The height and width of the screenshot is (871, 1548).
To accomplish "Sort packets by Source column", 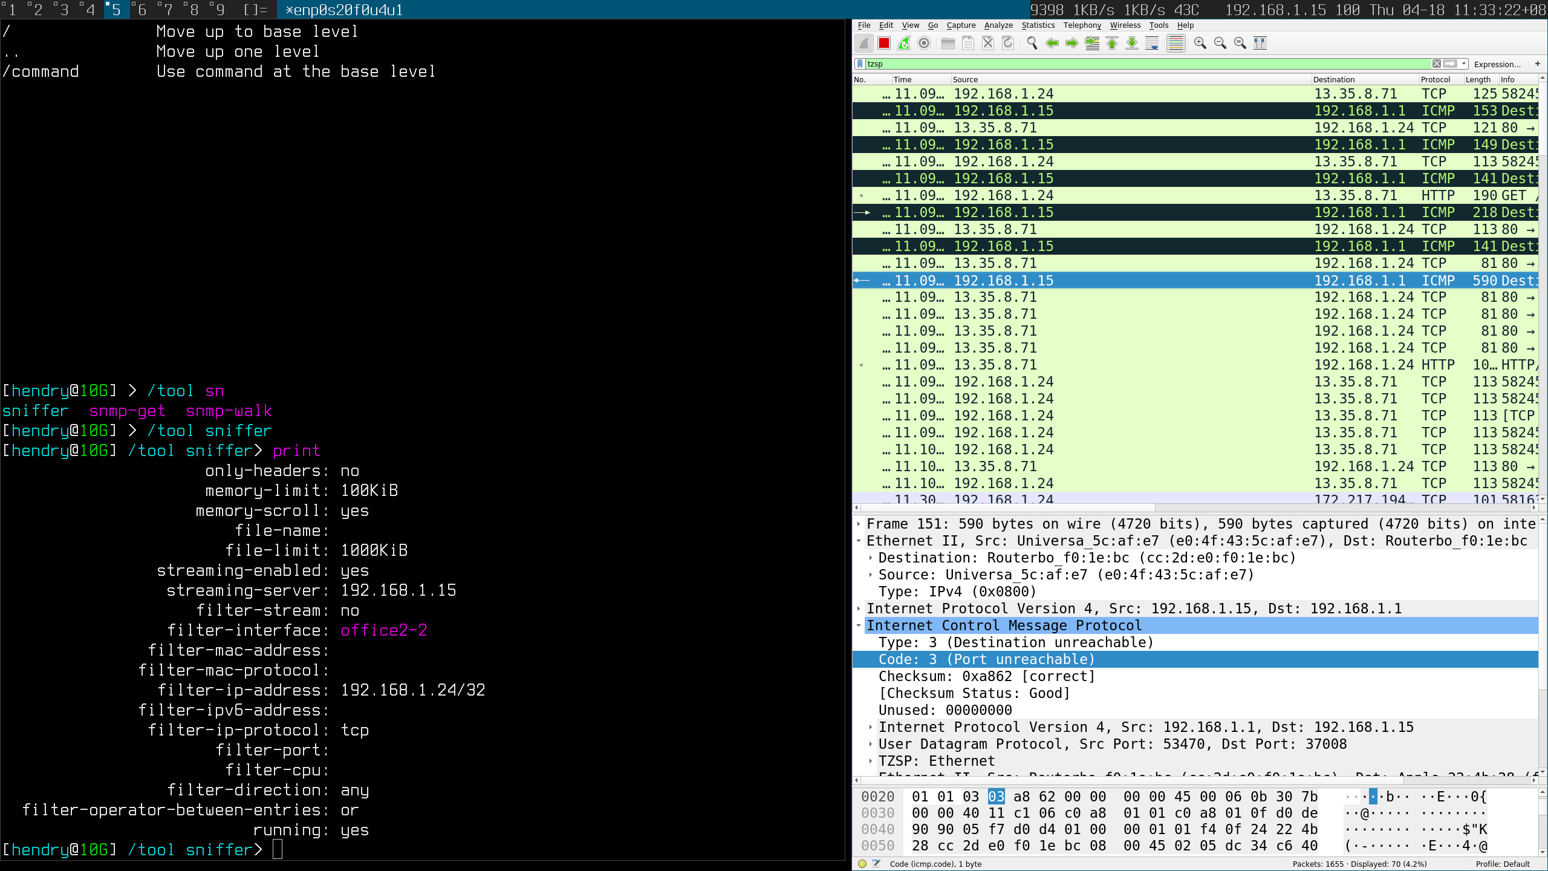I will [1130, 79].
